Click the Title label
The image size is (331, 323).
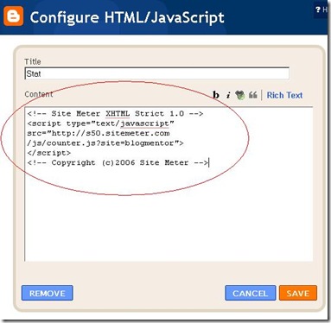point(33,61)
